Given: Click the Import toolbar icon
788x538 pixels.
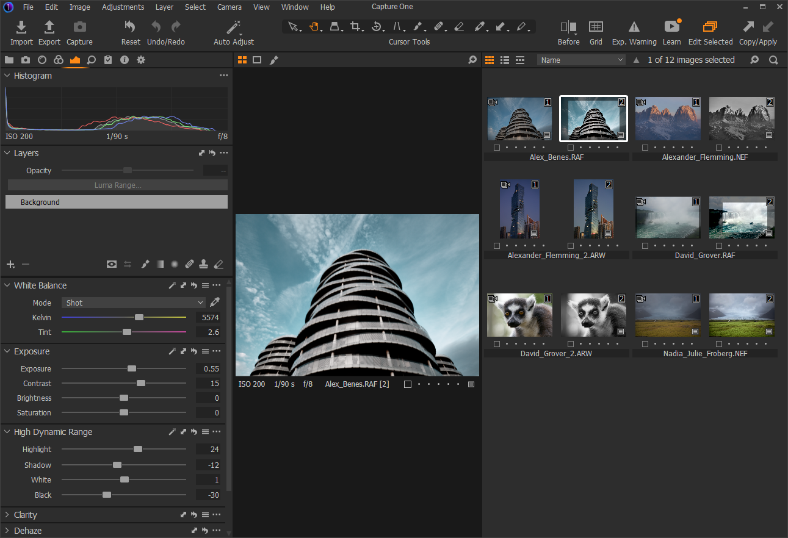Looking at the screenshot, I should click(x=21, y=27).
